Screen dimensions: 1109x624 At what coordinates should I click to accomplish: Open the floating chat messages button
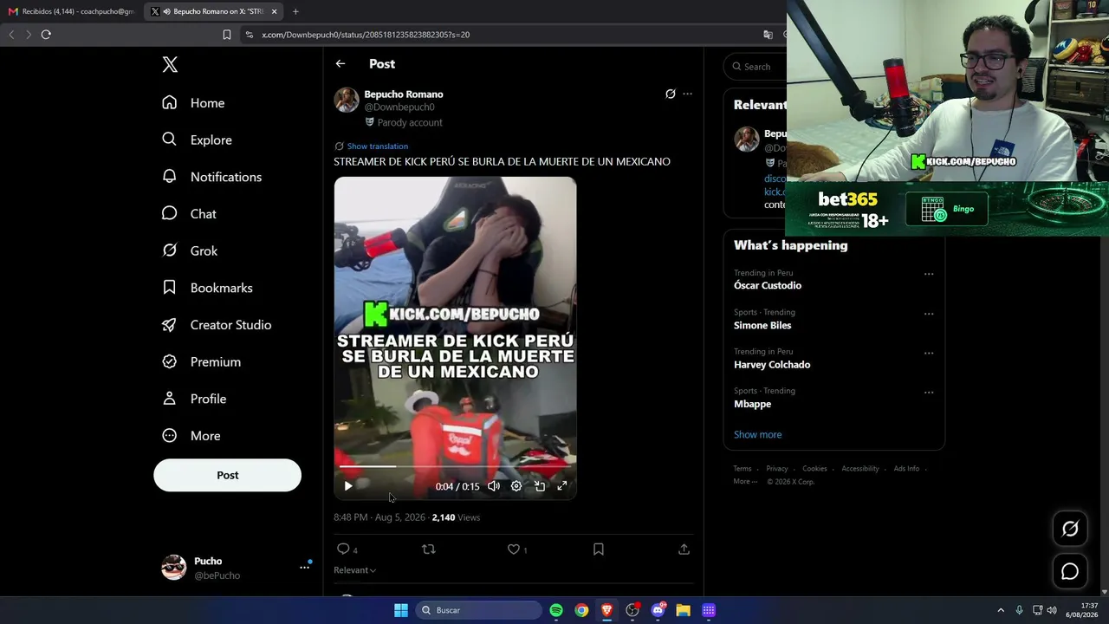[x=1070, y=571]
